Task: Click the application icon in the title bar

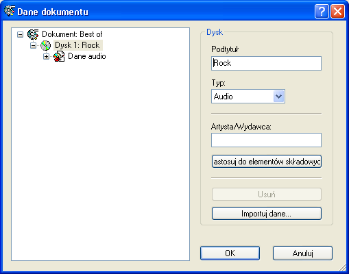Action: click(x=10, y=11)
